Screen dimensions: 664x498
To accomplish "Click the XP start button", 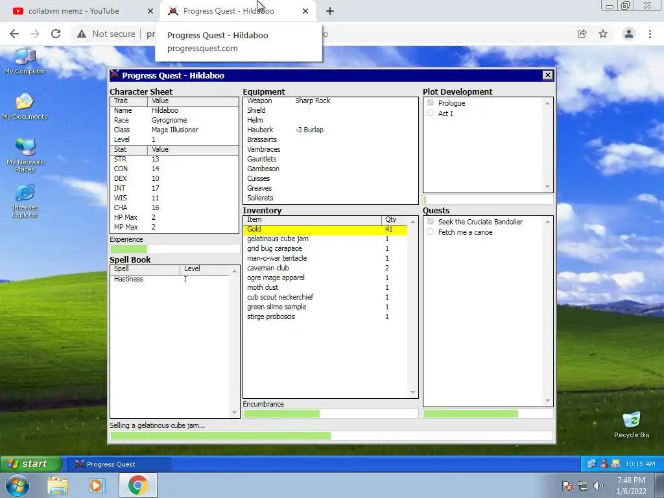I will click(x=31, y=464).
